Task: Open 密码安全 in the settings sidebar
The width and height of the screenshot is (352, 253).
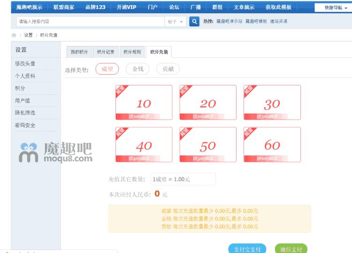Action: pos(25,125)
